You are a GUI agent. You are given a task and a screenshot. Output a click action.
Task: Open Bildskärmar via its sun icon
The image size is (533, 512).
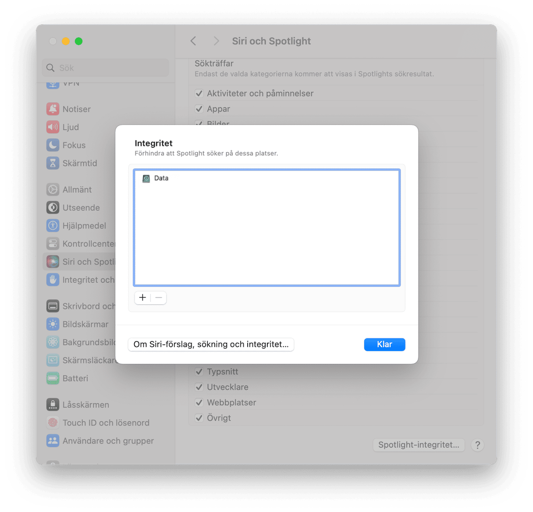click(x=53, y=324)
